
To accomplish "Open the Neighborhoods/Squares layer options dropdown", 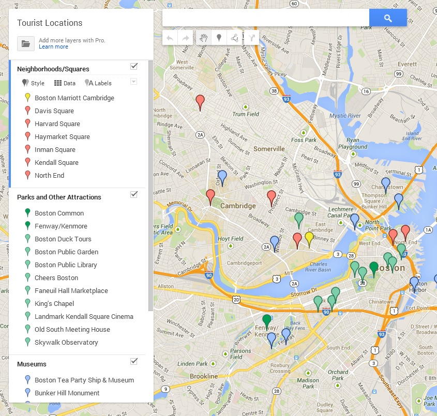I will pos(134,82).
